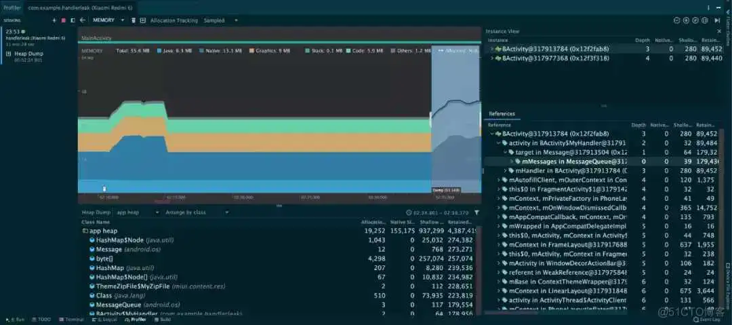Sort heap list by Class Name header
The width and height of the screenshot is (732, 325).
(96, 222)
